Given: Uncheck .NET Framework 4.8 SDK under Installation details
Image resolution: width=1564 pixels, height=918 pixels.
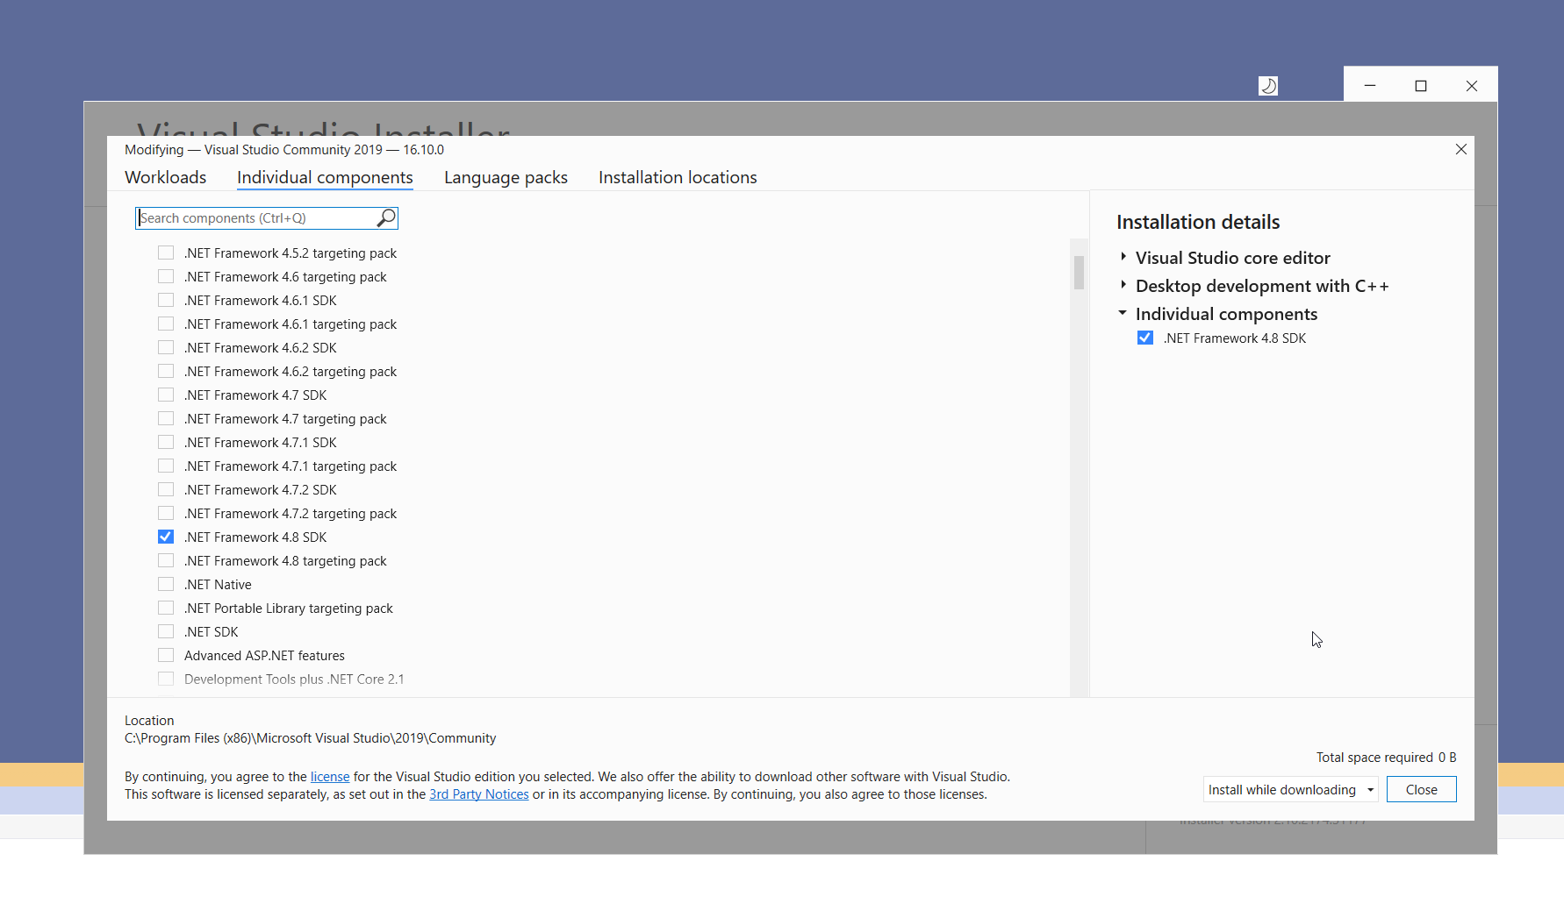Looking at the screenshot, I should [1145, 338].
